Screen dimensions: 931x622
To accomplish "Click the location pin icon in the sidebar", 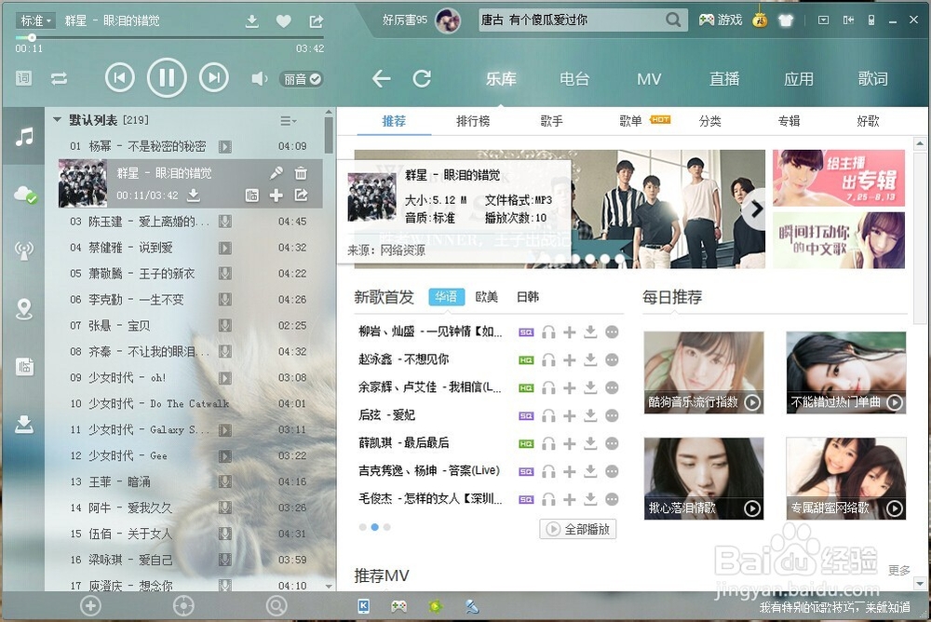I will coord(23,307).
